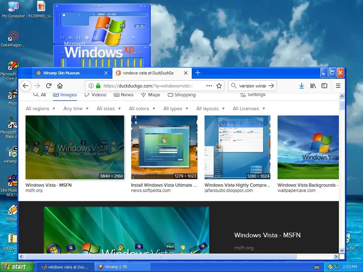363x272 pixels.
Task: Click Winamp eject button
Action: (105, 38)
